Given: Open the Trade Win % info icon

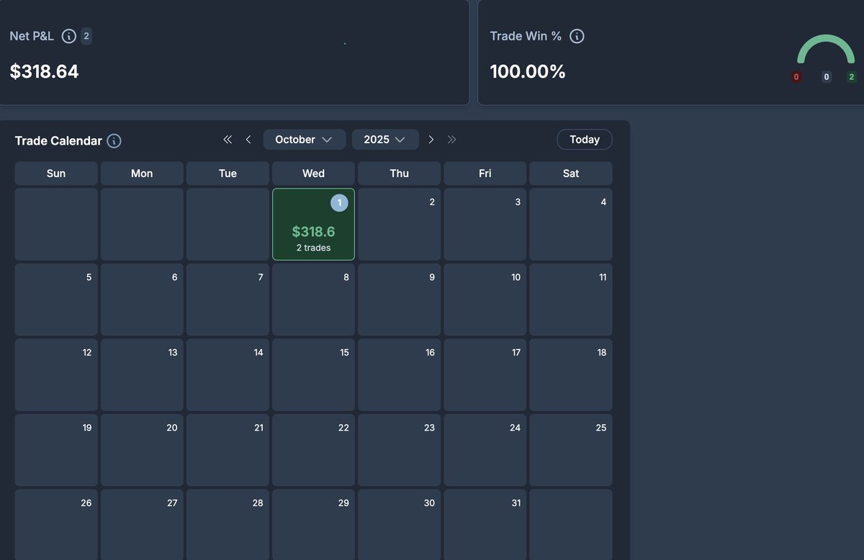Looking at the screenshot, I should click(x=577, y=36).
